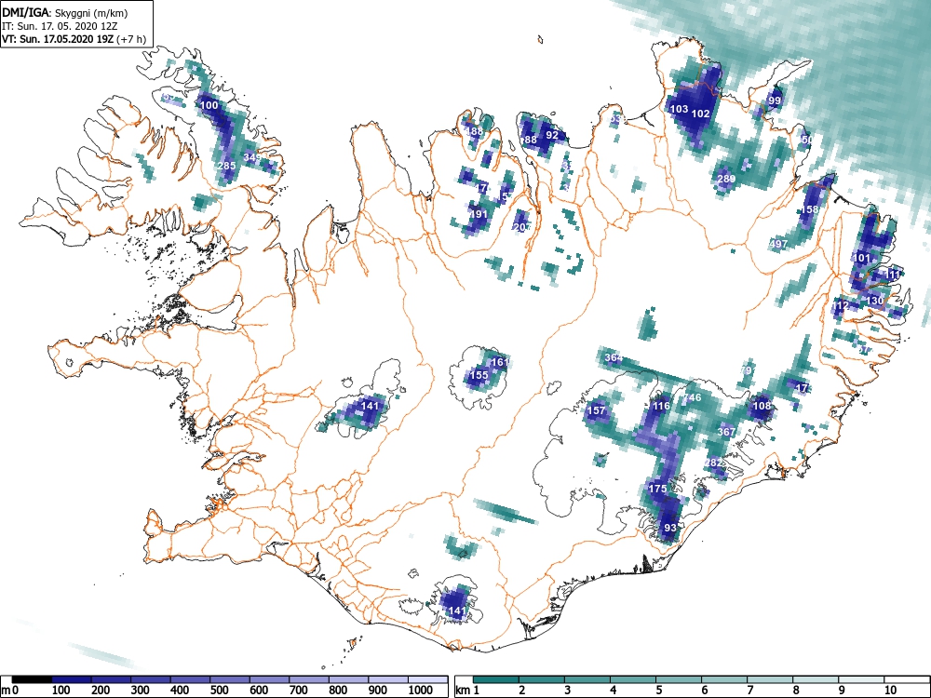Screen dimensions: 931x698
Task: Click the visibility value '112' in the Eastfjords
Action: 840,305
